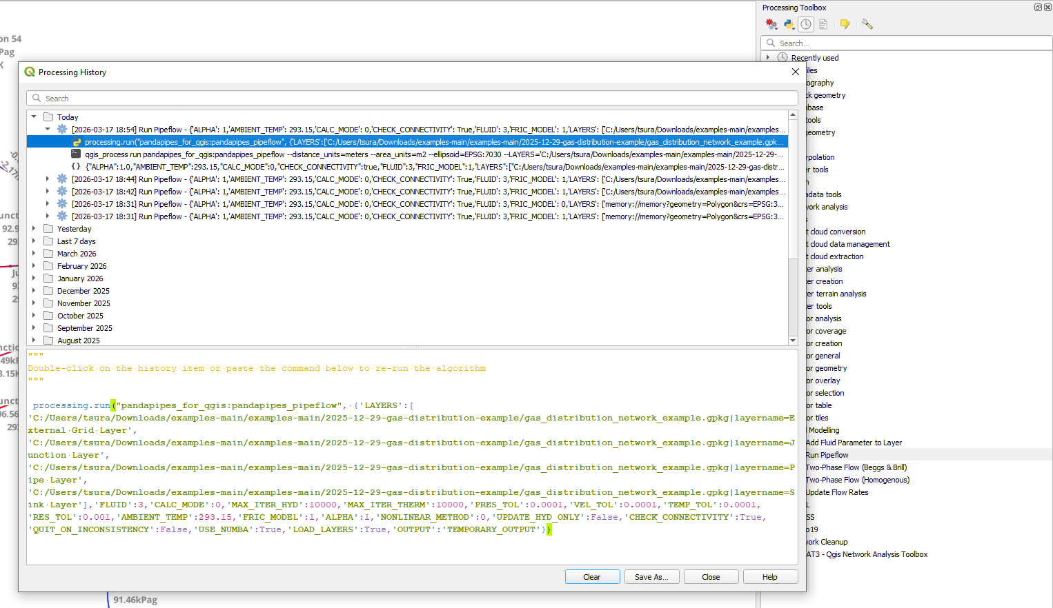Select Two-Phase Flow (Beggs & Brill)
1053x608 pixels.
(856, 467)
